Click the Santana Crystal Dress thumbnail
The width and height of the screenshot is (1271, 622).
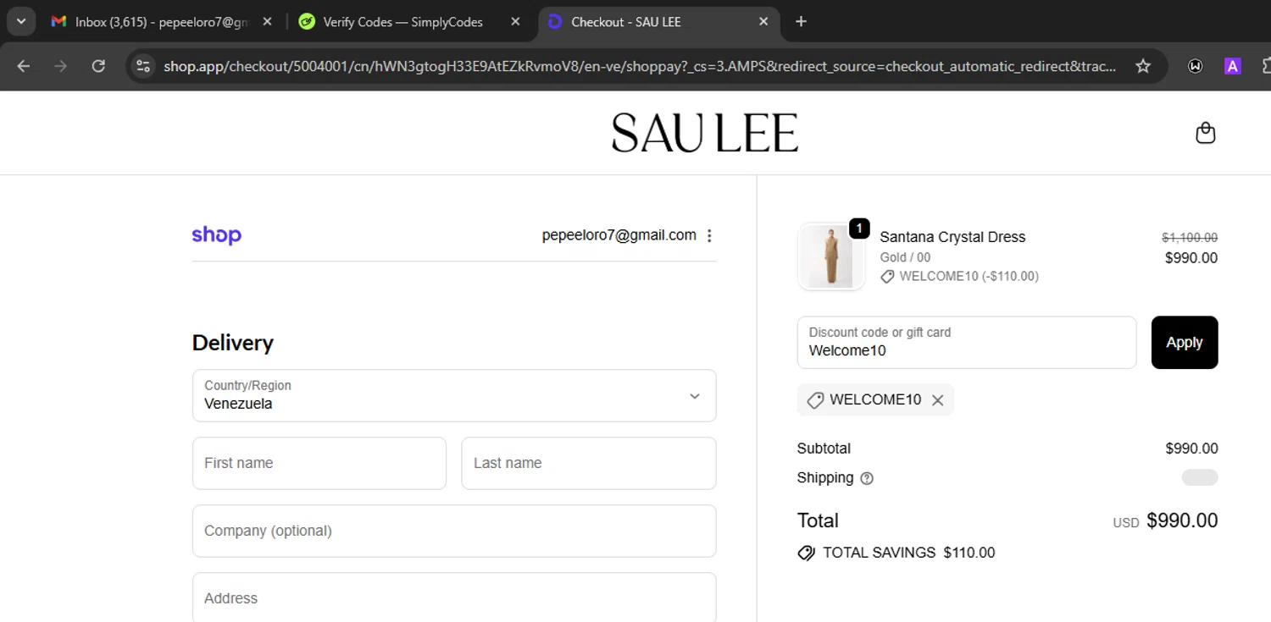(831, 256)
